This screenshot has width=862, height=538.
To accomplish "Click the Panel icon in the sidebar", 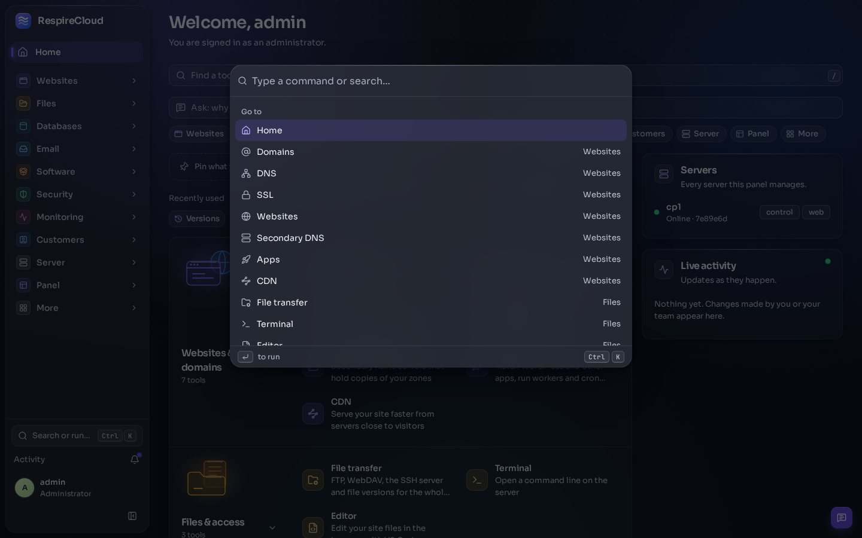I will (23, 285).
